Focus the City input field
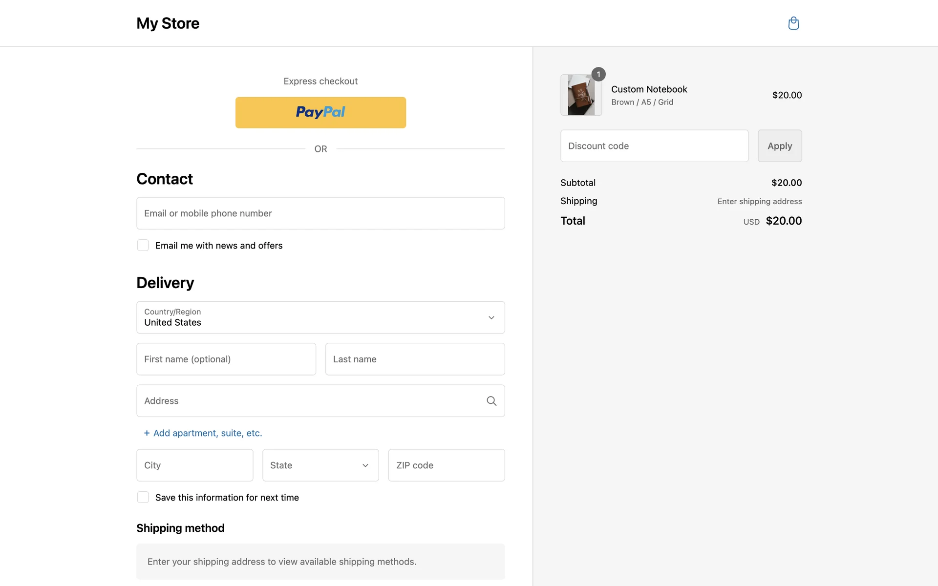938x586 pixels. [194, 465]
